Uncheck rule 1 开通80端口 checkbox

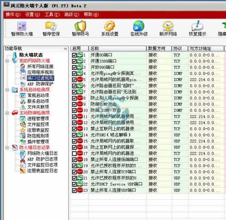pyautogui.click(x=74, y=55)
